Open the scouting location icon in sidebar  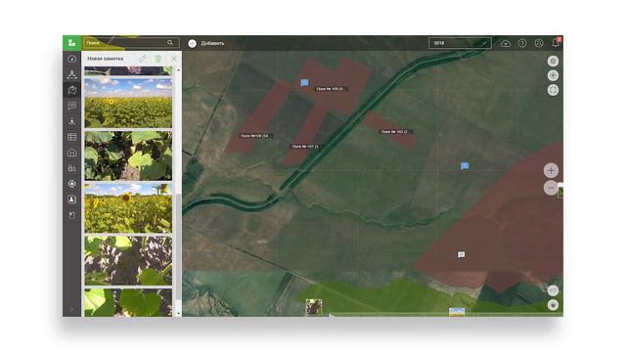tap(71, 121)
